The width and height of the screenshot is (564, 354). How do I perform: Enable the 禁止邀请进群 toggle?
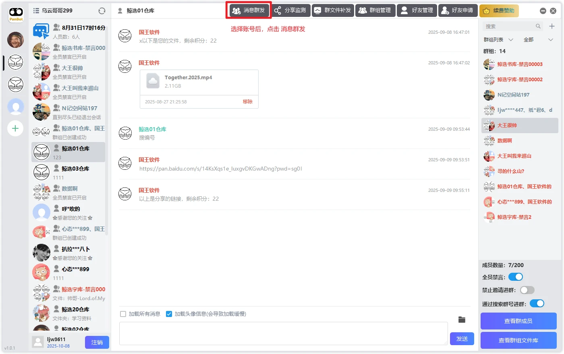(x=527, y=290)
